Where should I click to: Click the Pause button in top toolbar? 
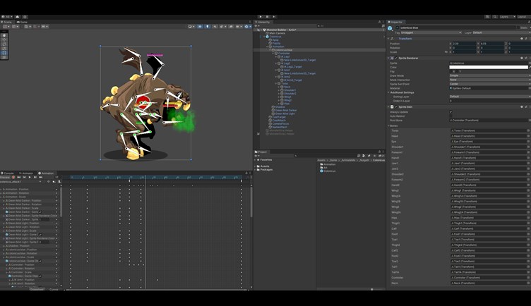(267, 16)
